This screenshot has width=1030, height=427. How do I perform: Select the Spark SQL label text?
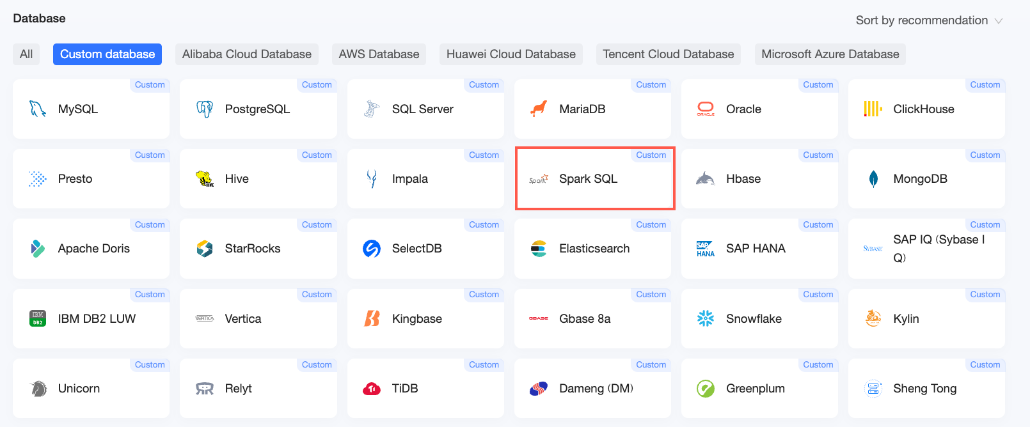[x=589, y=179]
